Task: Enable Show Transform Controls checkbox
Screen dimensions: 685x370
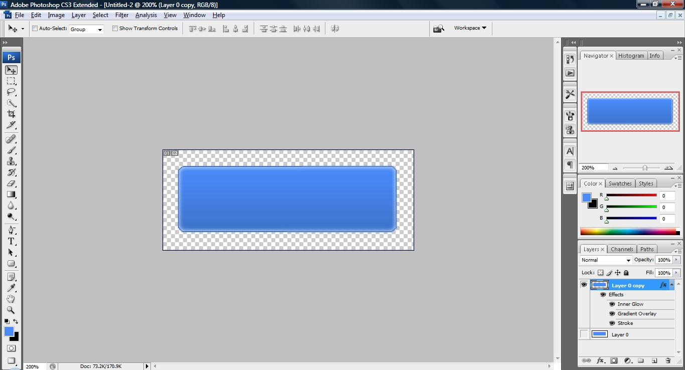Action: tap(115, 29)
